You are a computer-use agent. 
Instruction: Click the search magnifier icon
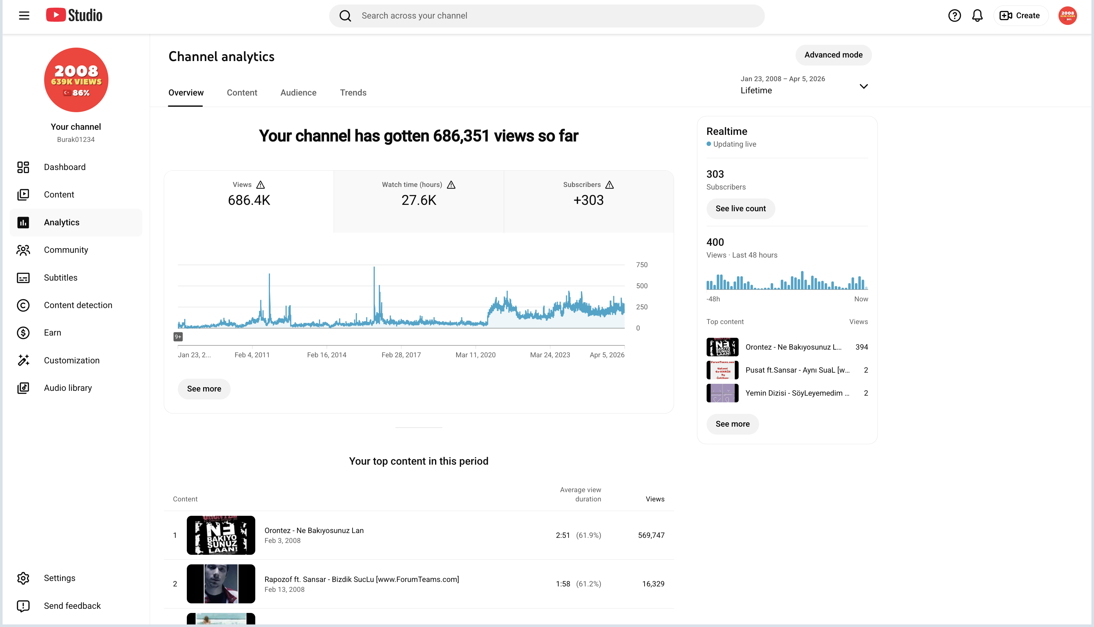pos(345,16)
